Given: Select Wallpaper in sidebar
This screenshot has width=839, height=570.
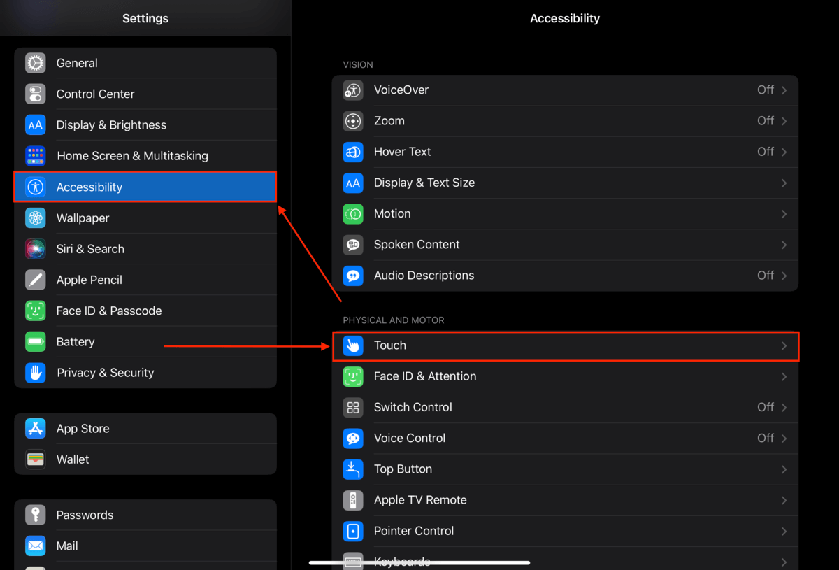Looking at the screenshot, I should coord(145,218).
